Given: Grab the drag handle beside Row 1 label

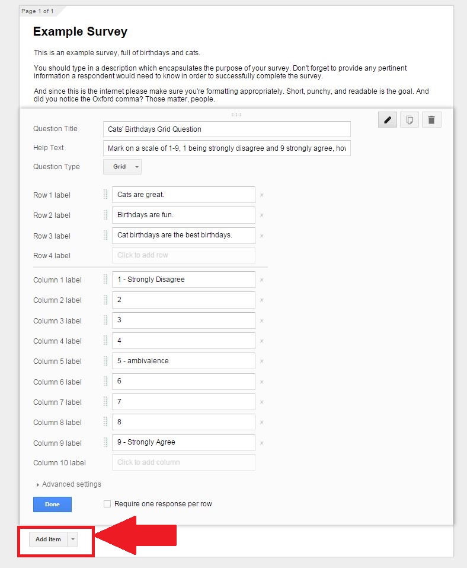Looking at the screenshot, I should coord(106,195).
